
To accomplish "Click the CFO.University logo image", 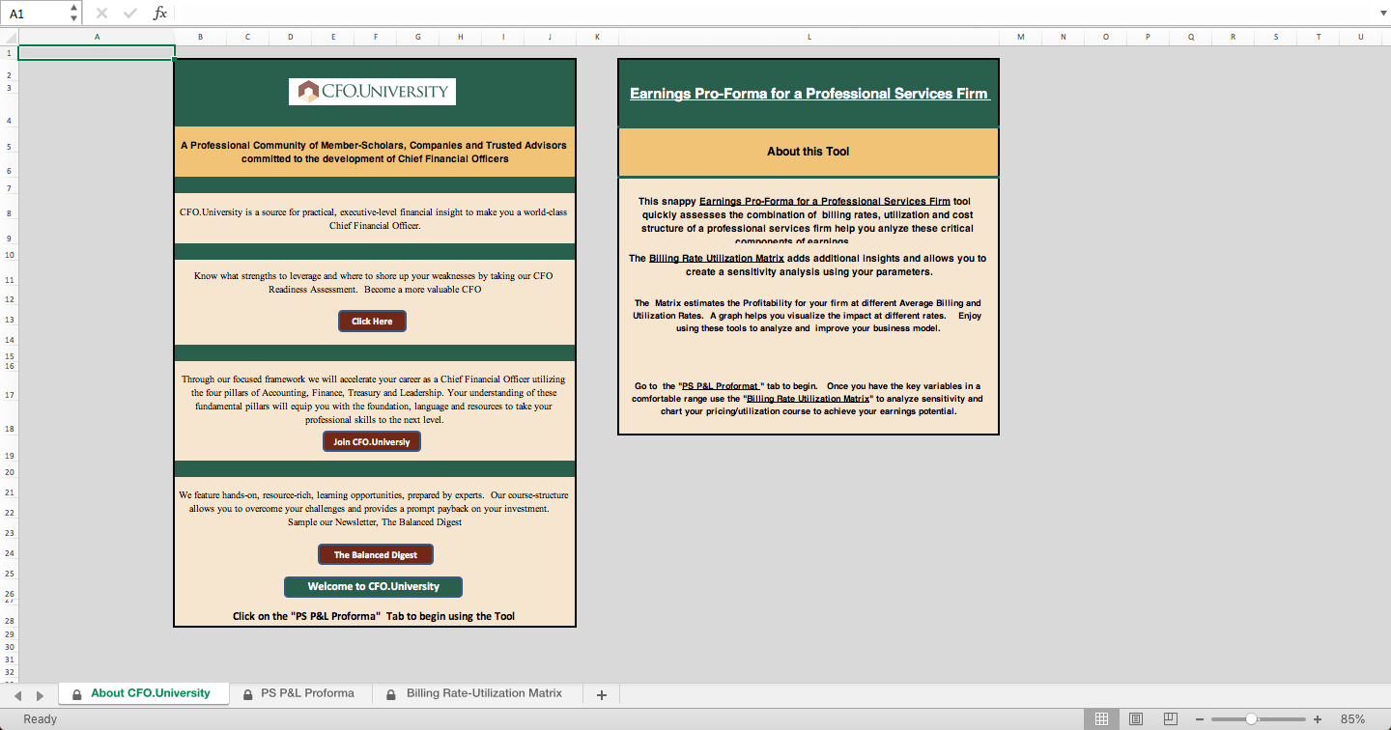I will click(x=372, y=92).
